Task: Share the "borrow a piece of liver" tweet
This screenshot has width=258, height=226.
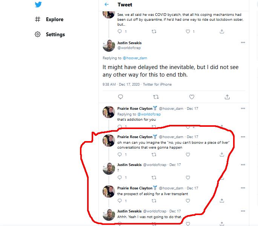Action: pyautogui.click(x=222, y=154)
